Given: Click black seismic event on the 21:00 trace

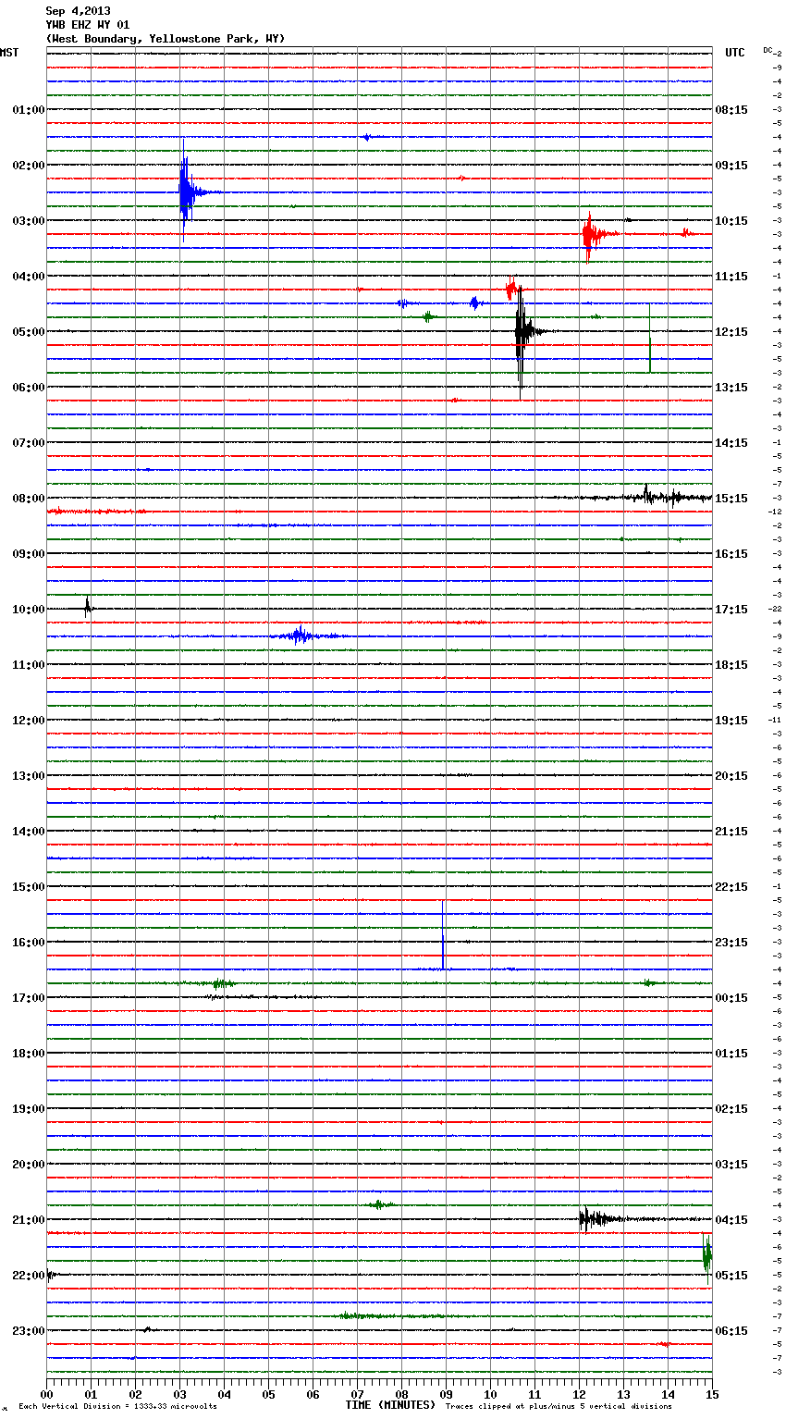Looking at the screenshot, I should (596, 1219).
